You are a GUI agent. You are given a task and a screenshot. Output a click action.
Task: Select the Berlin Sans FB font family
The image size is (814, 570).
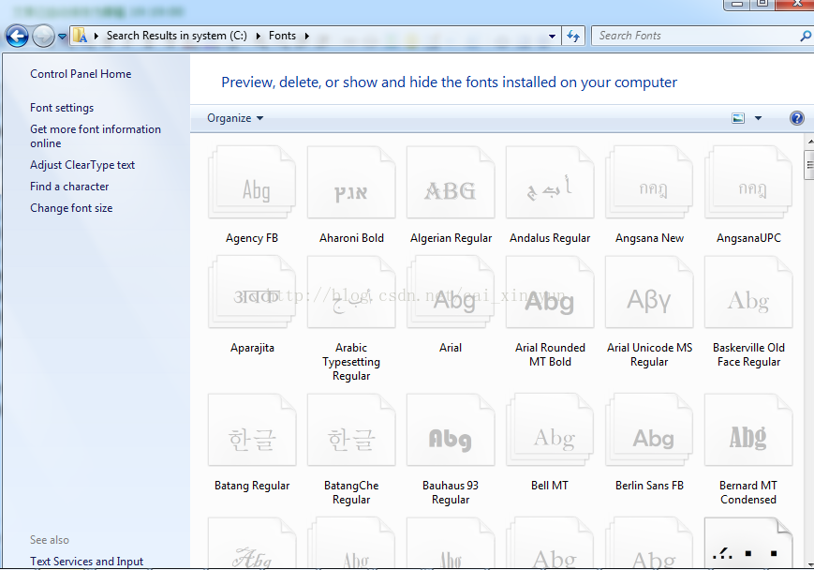[x=649, y=443]
